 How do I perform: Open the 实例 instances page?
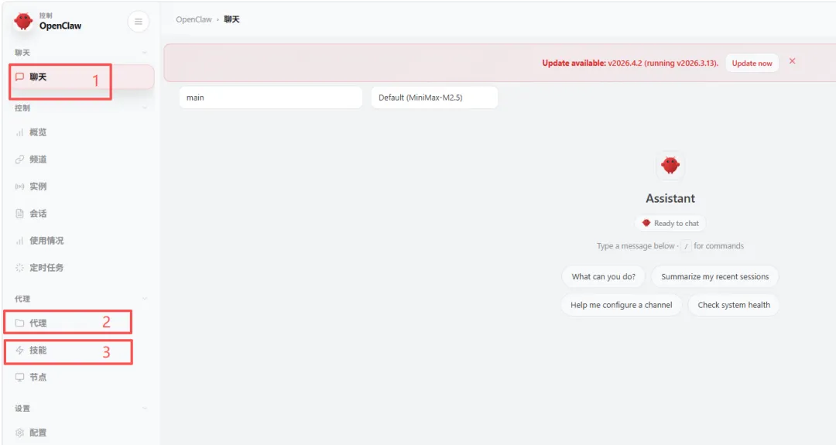point(81,187)
